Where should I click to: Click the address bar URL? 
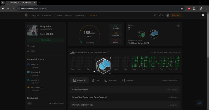(34, 9)
